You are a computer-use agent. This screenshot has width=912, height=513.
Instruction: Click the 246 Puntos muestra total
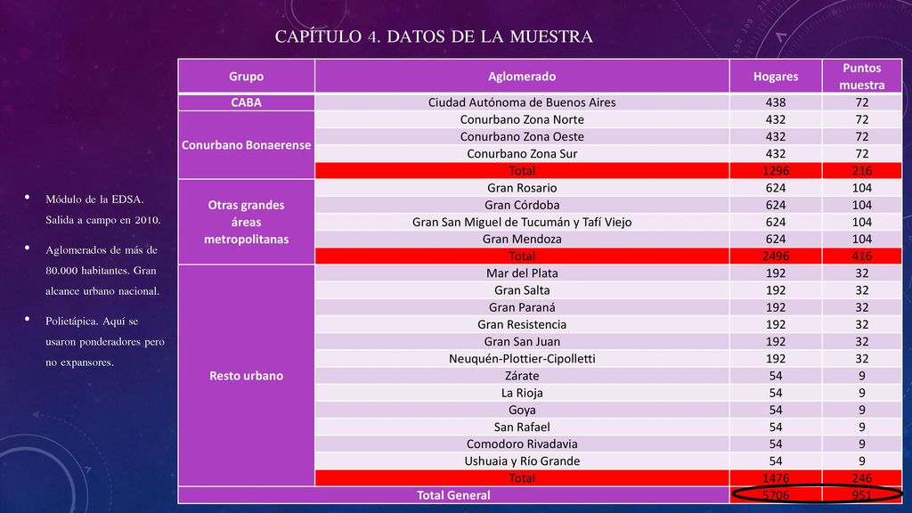(861, 477)
